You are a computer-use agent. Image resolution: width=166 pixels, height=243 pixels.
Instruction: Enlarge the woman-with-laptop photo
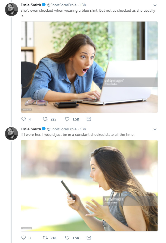[x=89, y=67]
